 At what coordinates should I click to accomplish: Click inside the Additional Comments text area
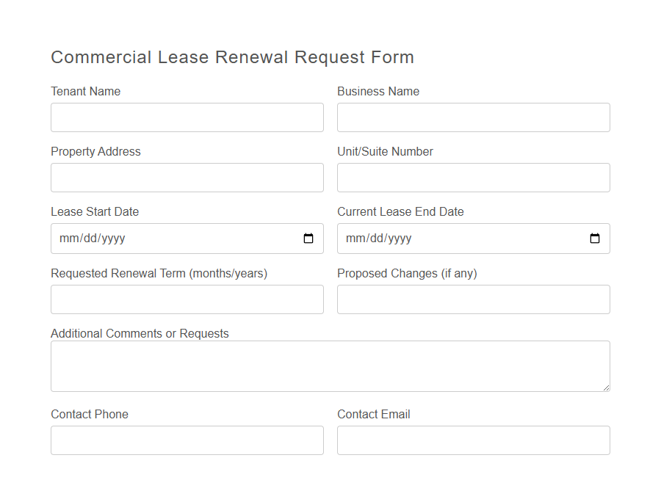click(330, 365)
